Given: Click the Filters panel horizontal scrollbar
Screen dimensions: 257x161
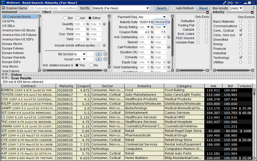Looking at the screenshot, I should click(x=75, y=70).
